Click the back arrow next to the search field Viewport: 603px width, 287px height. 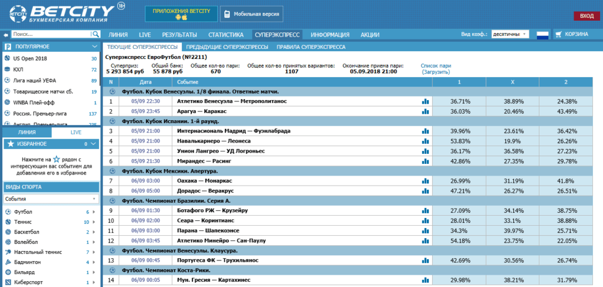click(x=6, y=35)
